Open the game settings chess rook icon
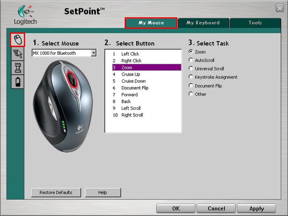This screenshot has height=216, width=288. (x=18, y=68)
